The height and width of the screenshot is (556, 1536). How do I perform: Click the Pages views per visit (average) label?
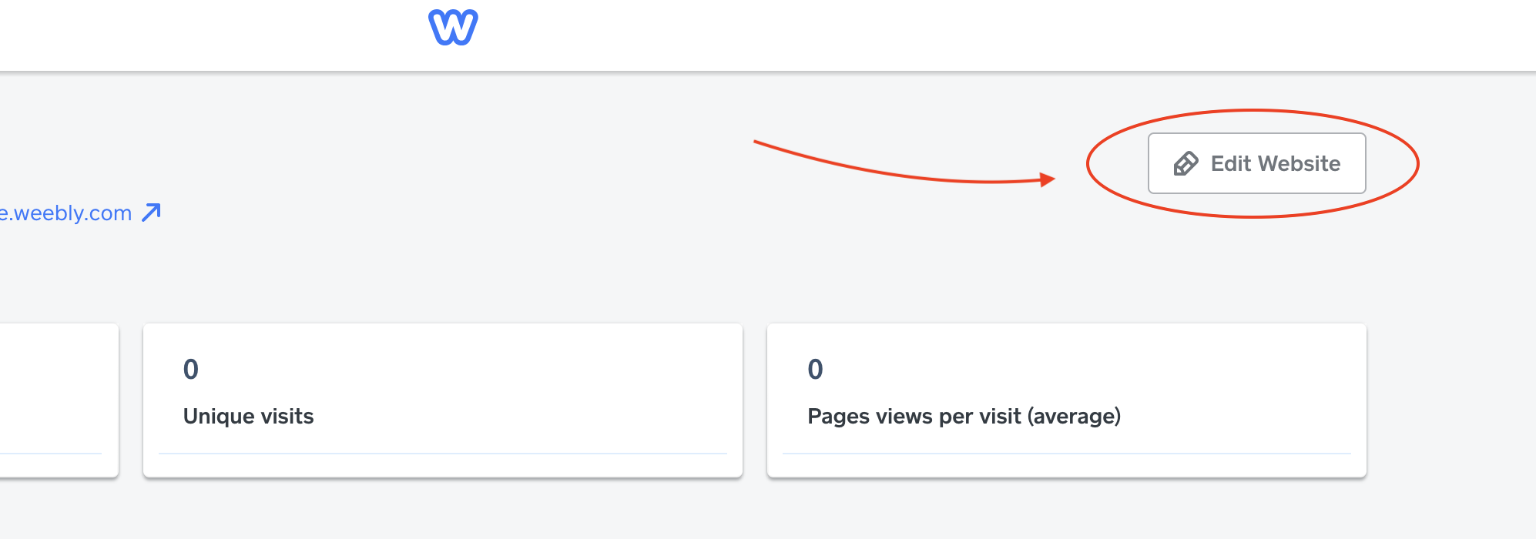tap(964, 417)
